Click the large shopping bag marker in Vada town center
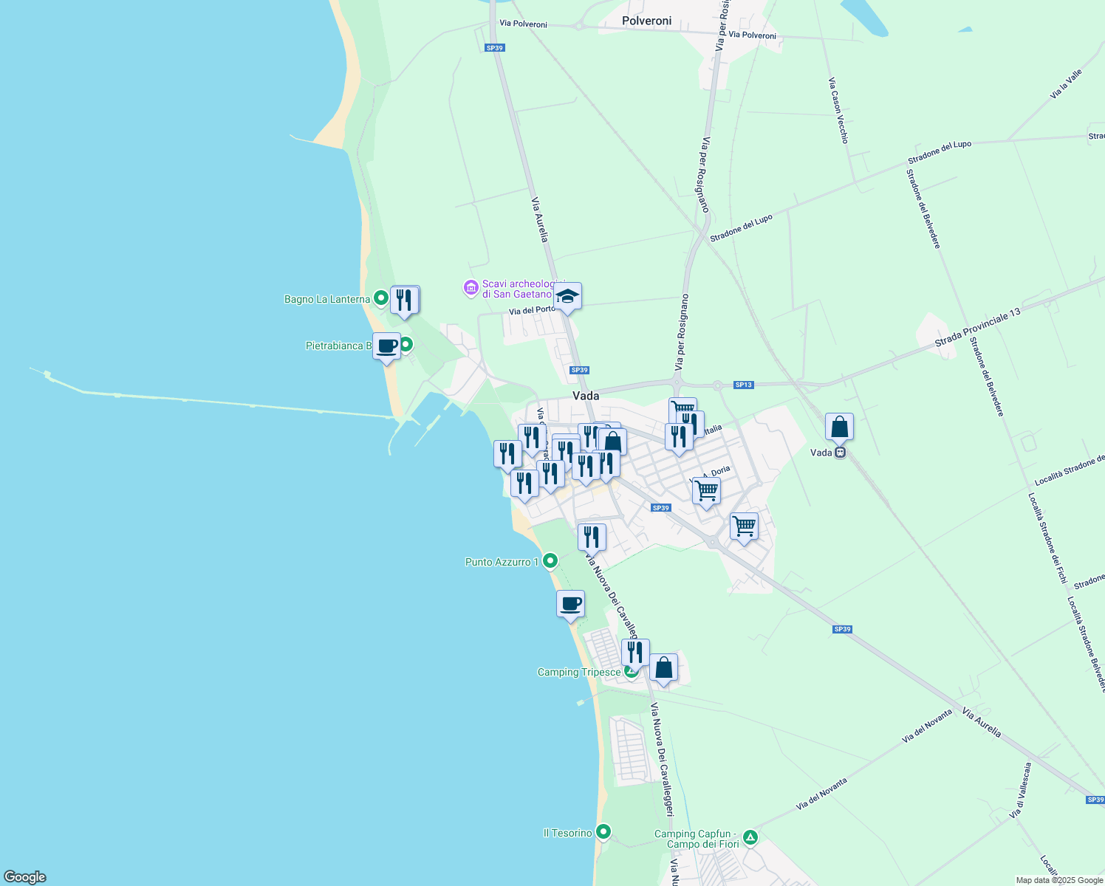Viewport: 1105px width, 886px height. [x=613, y=442]
